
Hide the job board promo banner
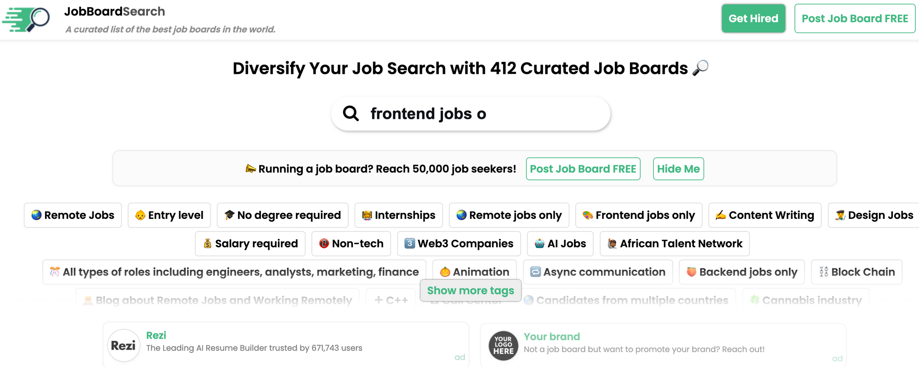pos(678,169)
